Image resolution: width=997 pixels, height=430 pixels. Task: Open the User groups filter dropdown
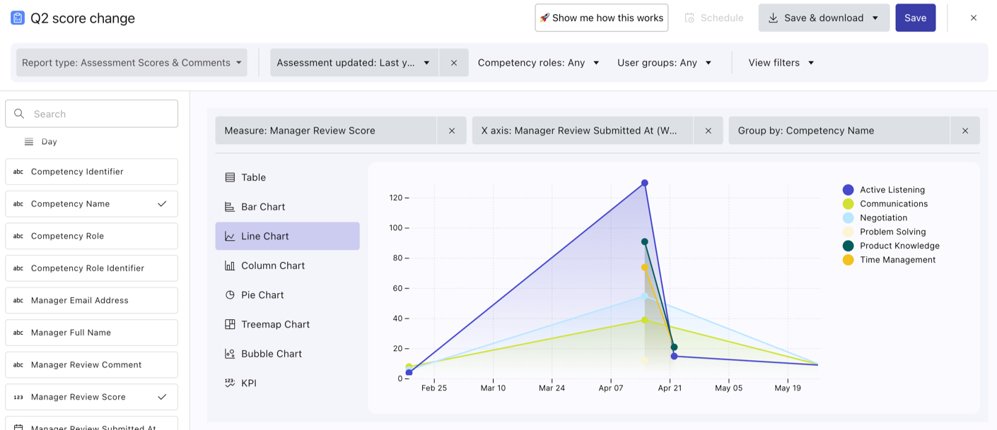coord(664,63)
